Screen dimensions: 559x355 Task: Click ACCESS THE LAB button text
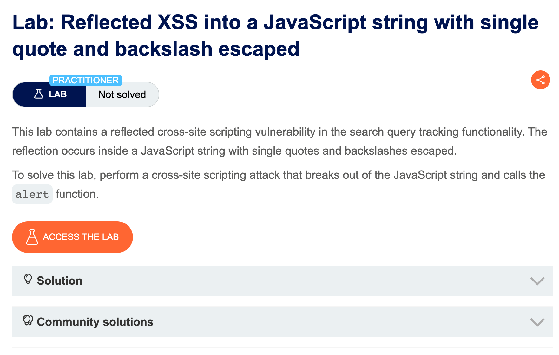click(x=81, y=237)
